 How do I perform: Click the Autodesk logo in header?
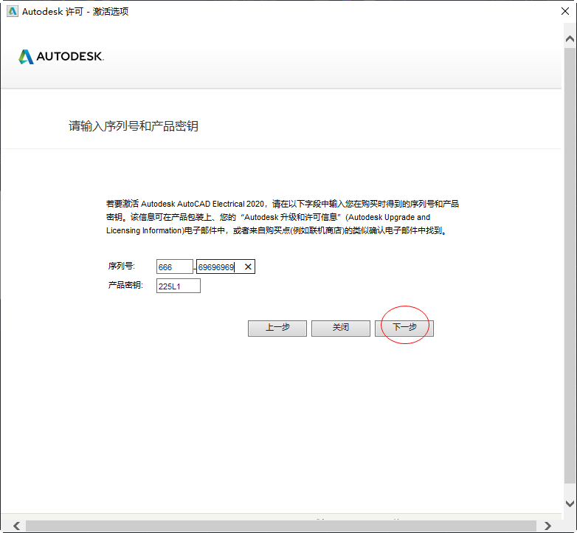[61, 56]
